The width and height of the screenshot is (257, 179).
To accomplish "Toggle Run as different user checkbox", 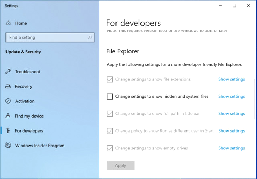I will click(110, 131).
